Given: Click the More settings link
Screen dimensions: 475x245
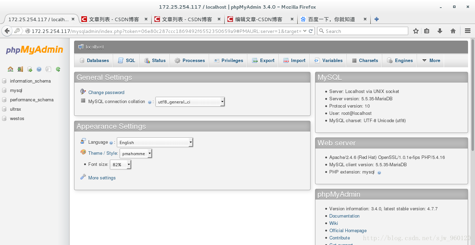Looking at the screenshot, I should [x=102, y=178].
